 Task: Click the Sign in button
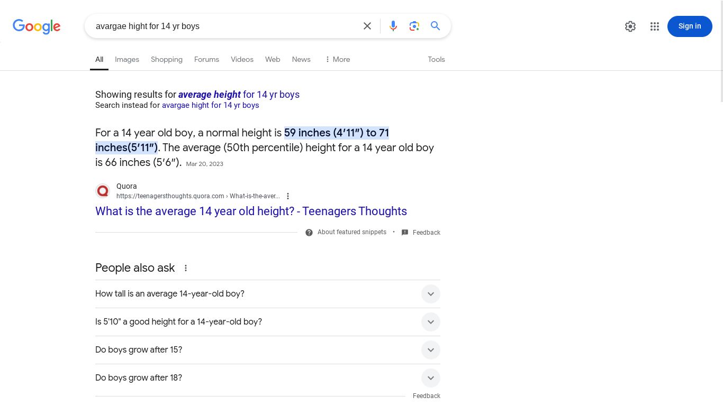[689, 26]
